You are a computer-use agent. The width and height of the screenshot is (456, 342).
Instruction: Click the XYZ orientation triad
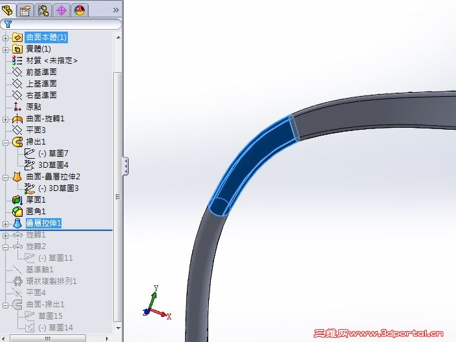coord(156,302)
